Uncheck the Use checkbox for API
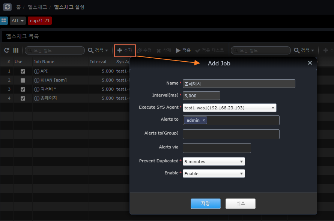This screenshot has width=334, height=221. click(x=23, y=71)
